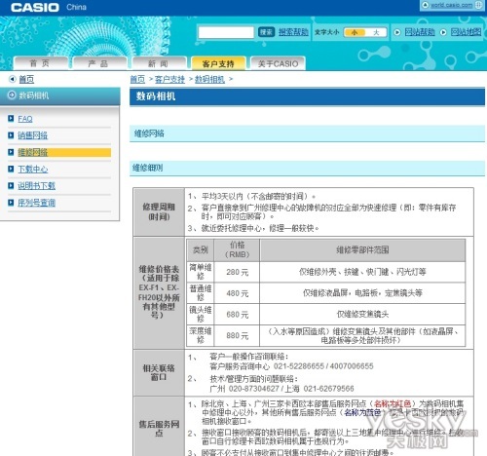Open the world.casio.com link

point(451,5)
